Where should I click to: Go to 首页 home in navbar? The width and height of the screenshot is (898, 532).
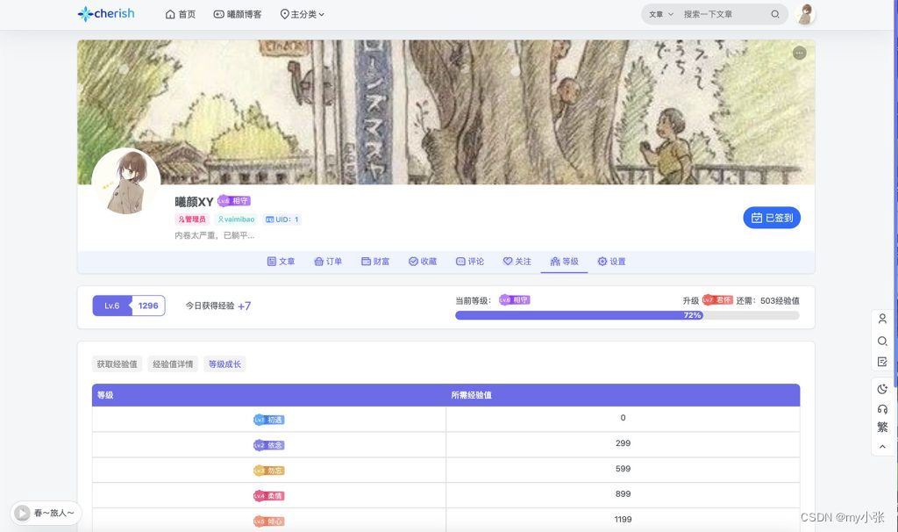click(x=181, y=14)
